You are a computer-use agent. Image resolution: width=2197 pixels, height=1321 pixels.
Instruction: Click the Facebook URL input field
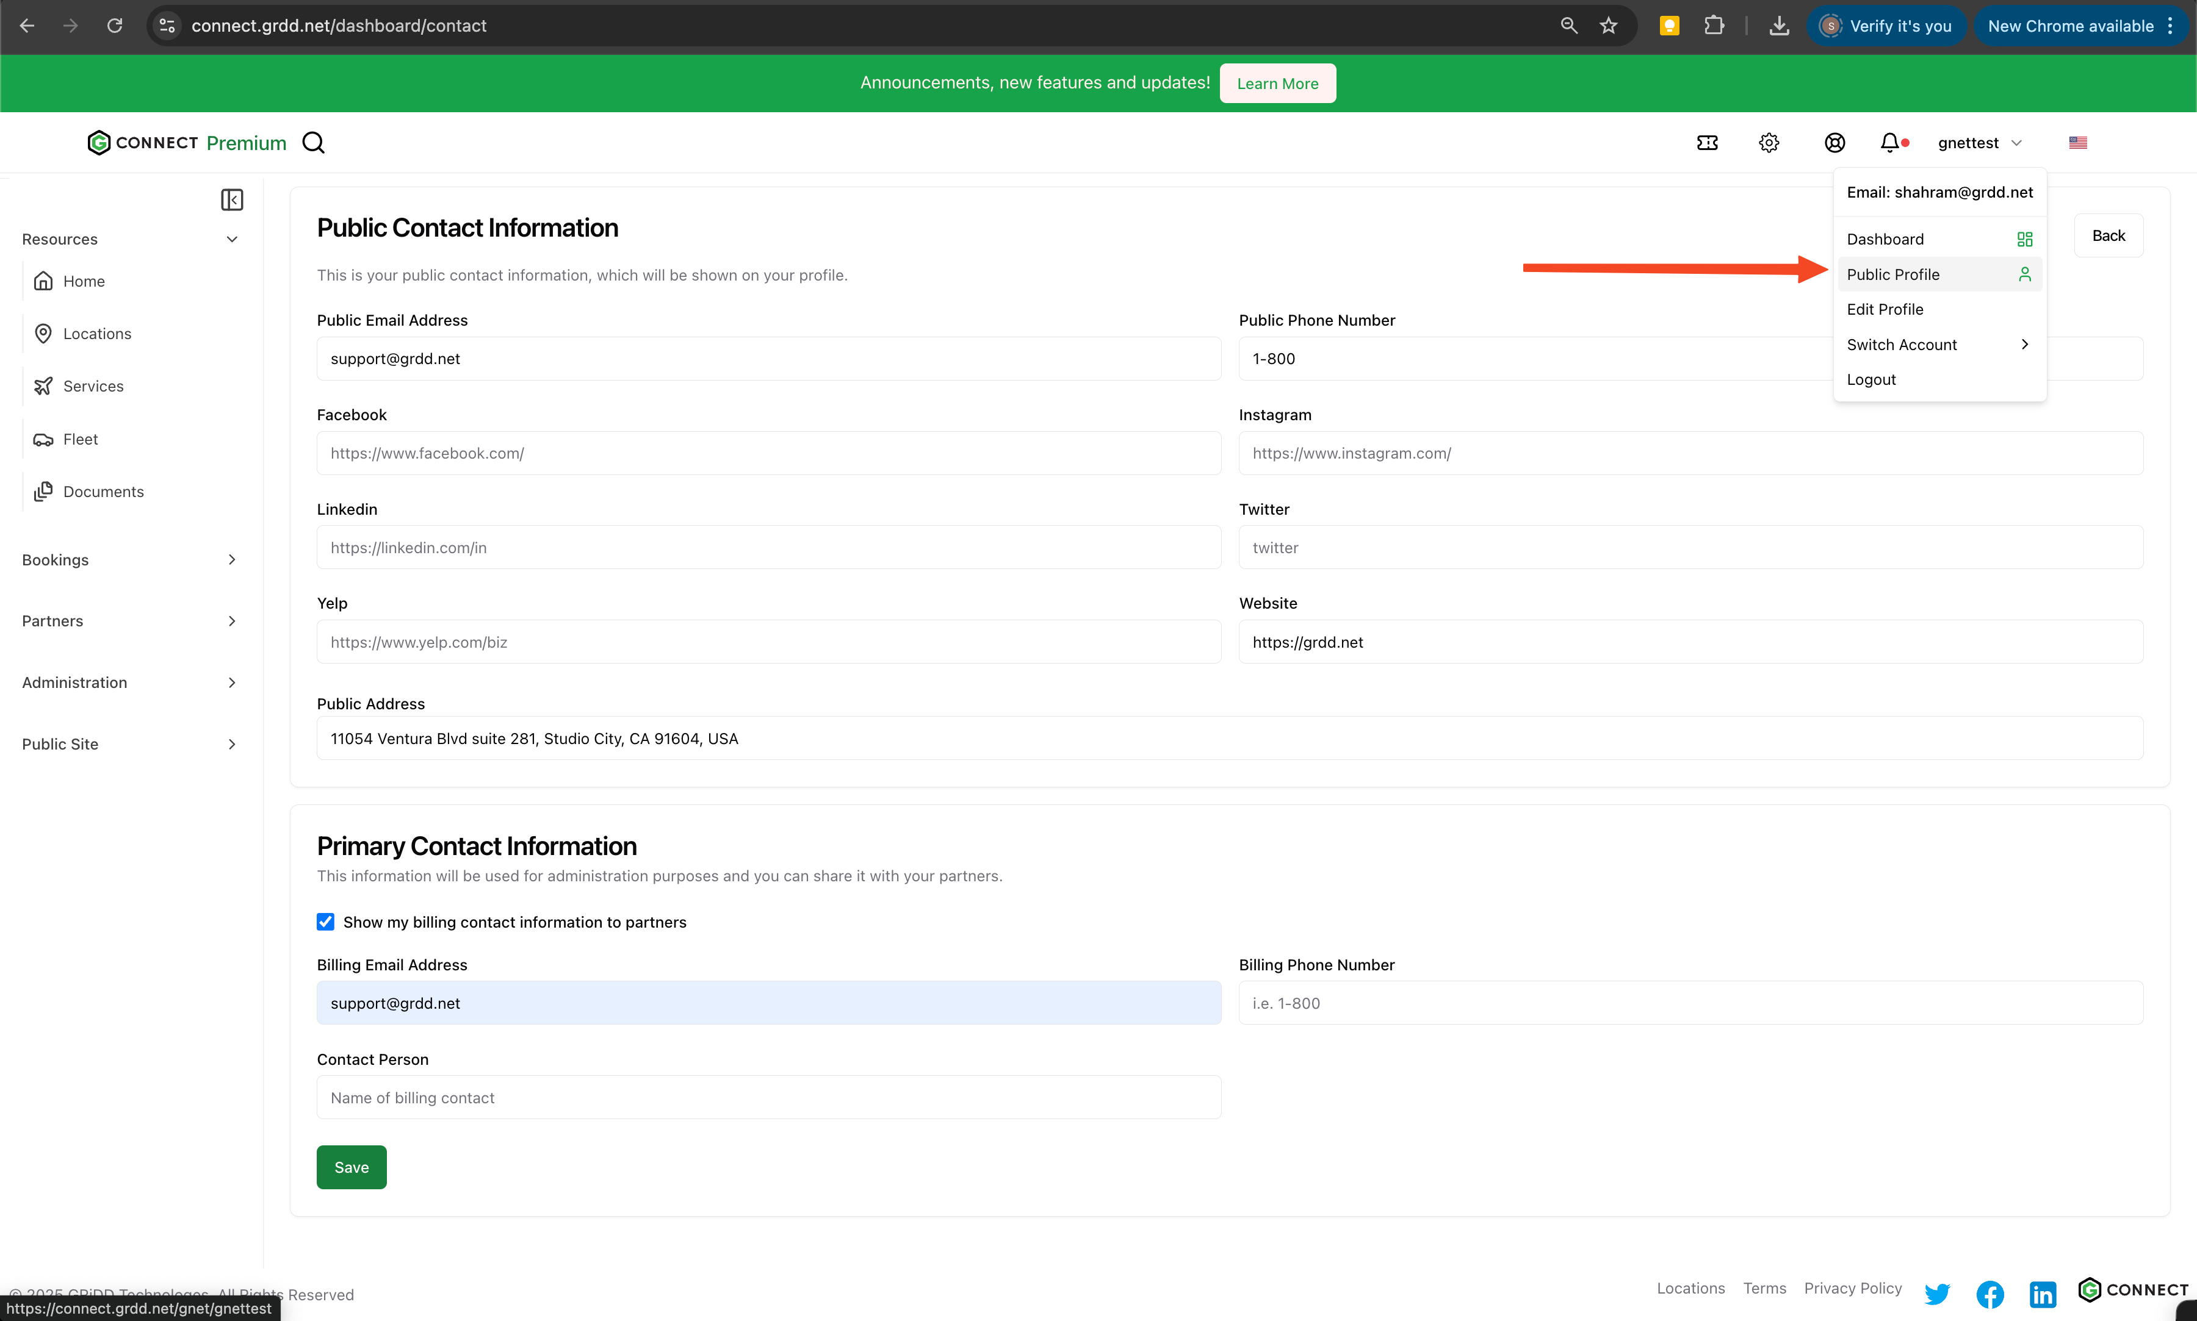[x=768, y=453]
